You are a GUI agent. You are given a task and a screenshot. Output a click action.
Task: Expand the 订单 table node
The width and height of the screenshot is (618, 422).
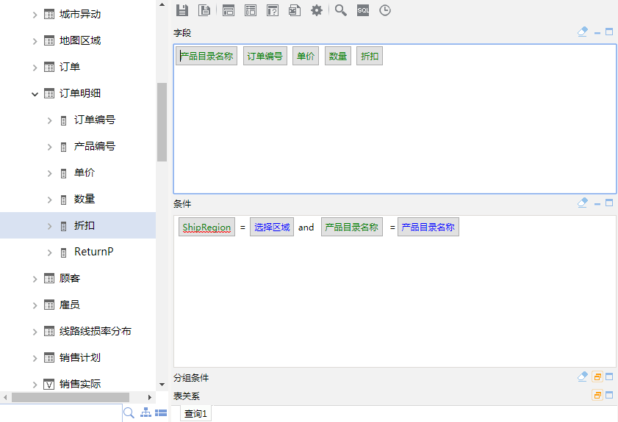coord(35,68)
